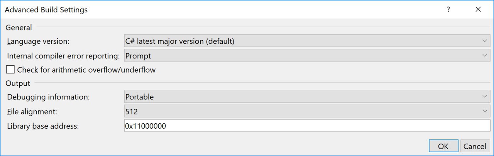The width and height of the screenshot is (494, 156).
Task: Click the File alignment dropdown chevron
Action: click(x=485, y=111)
